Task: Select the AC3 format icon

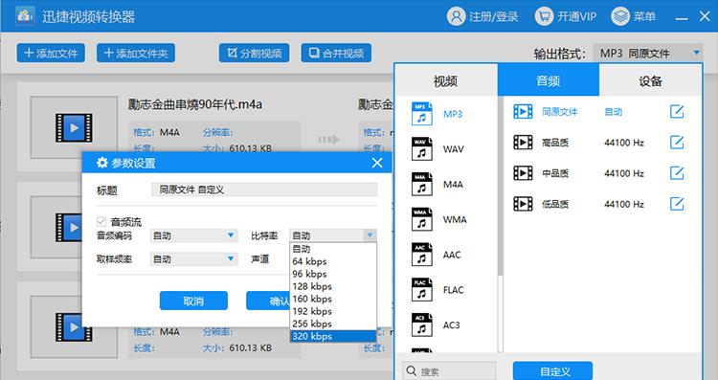Action: (x=422, y=324)
